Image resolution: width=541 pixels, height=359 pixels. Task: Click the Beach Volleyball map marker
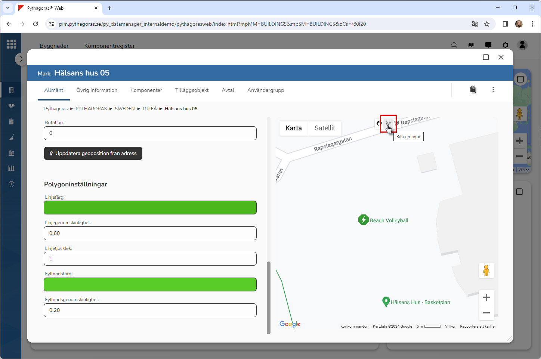tap(363, 220)
